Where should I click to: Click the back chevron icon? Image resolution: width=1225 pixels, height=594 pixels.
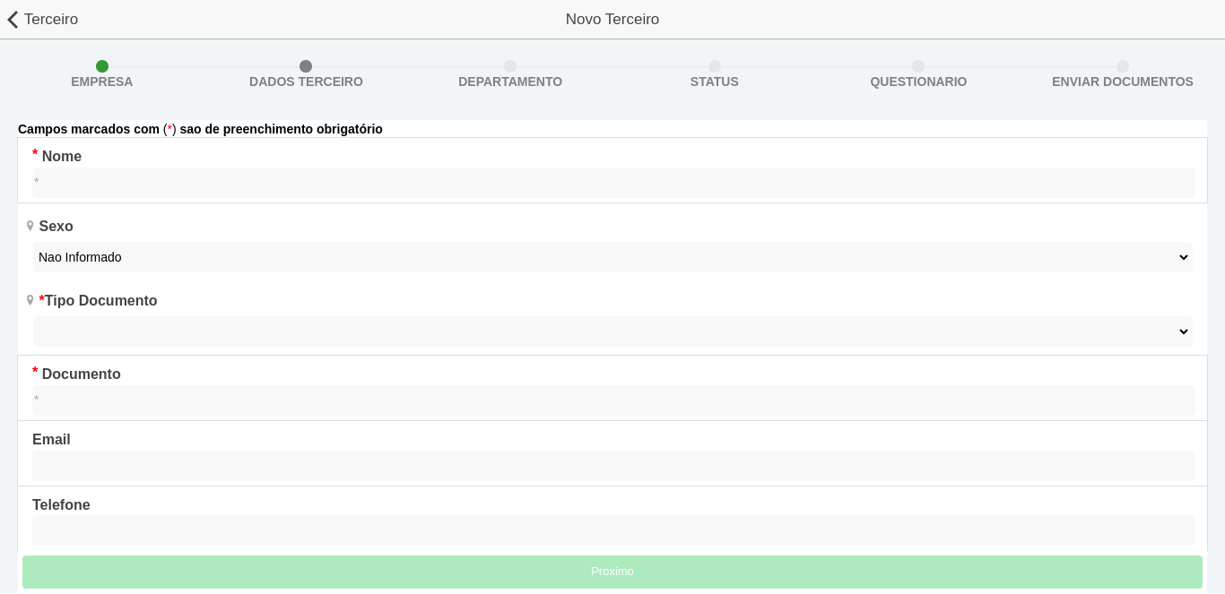click(x=13, y=19)
